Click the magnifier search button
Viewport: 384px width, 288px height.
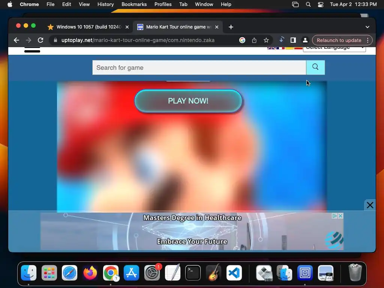[x=315, y=67]
